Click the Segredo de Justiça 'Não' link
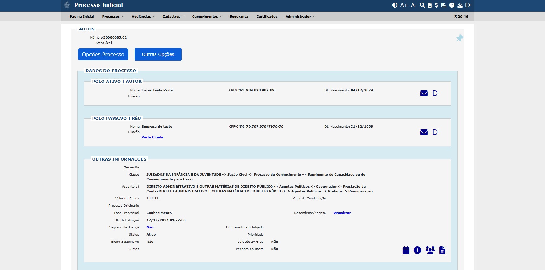The height and width of the screenshot is (270, 545). [150, 227]
